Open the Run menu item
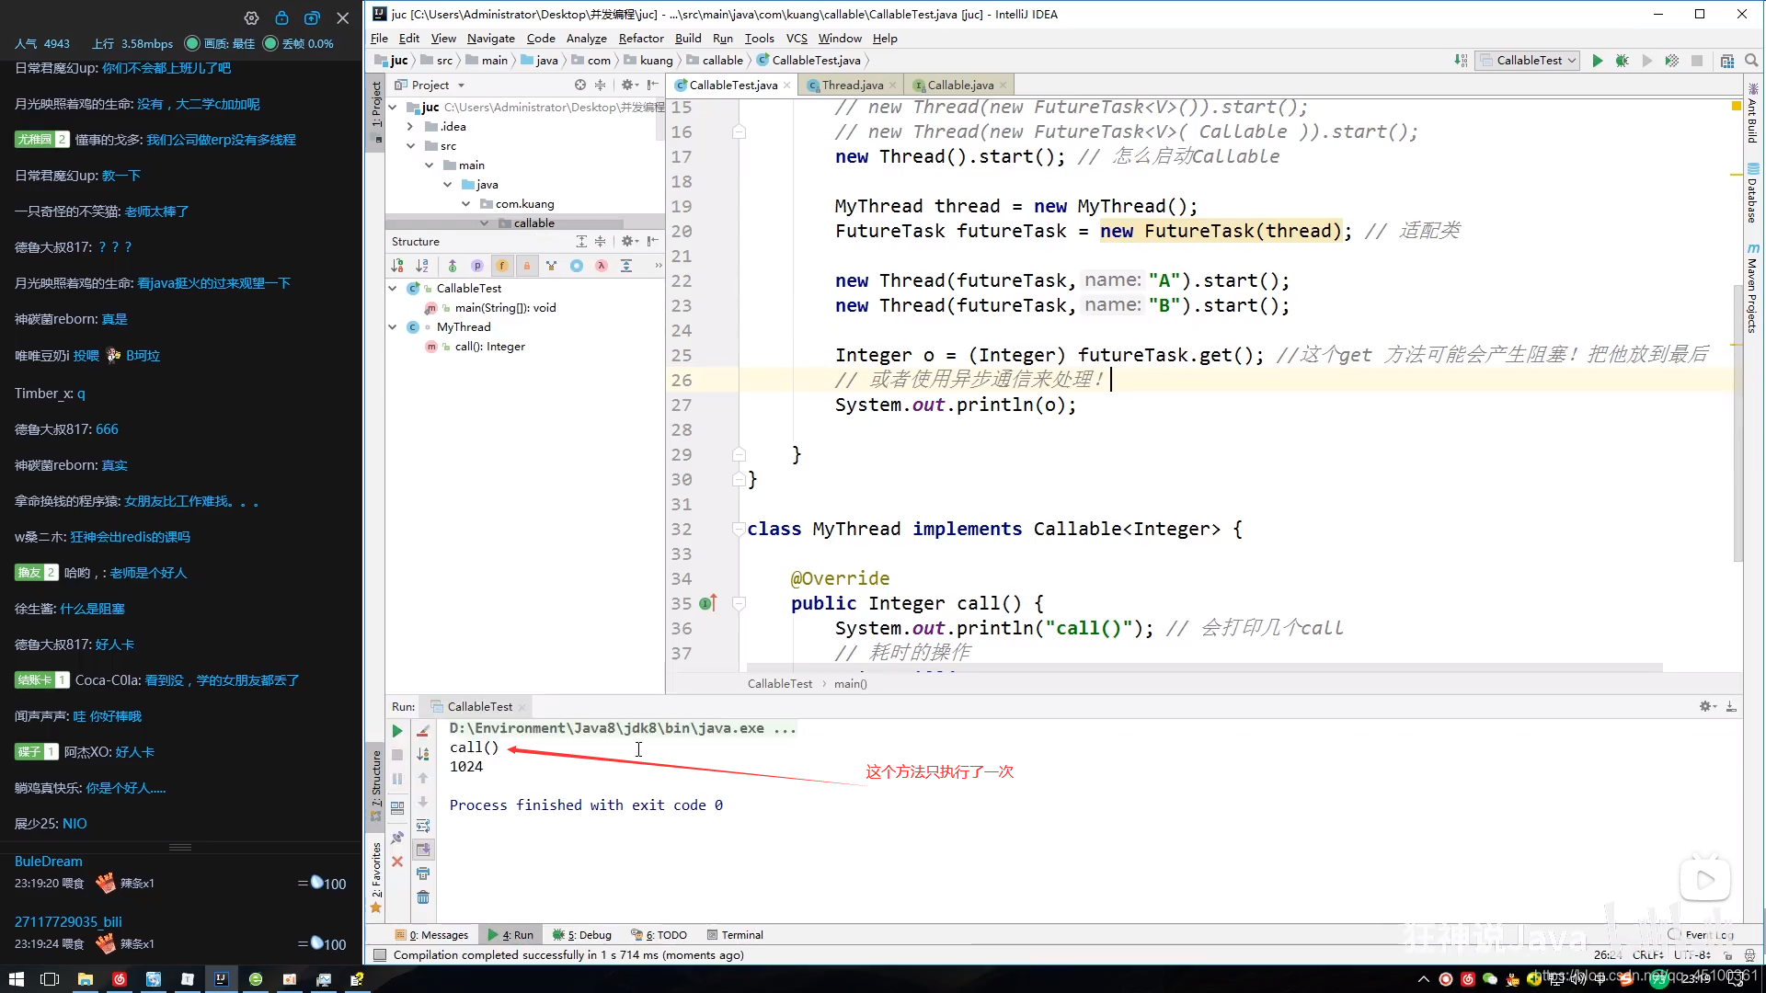This screenshot has width=1766, height=993. [723, 38]
